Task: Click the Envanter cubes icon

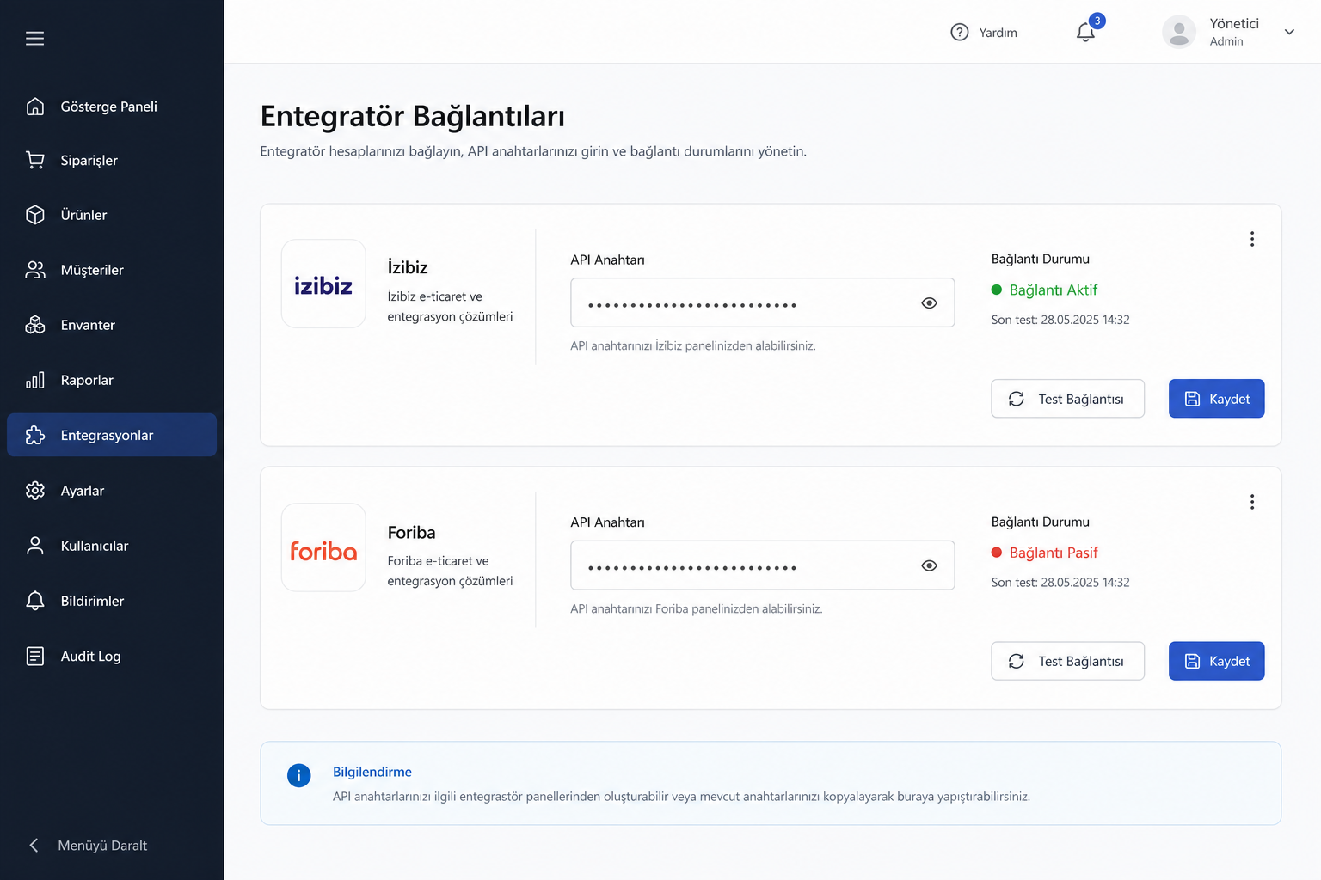Action: click(35, 325)
